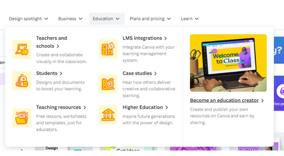This screenshot has width=284, height=156.
Task: Open the Higher Education heading link
Action: 143,107
